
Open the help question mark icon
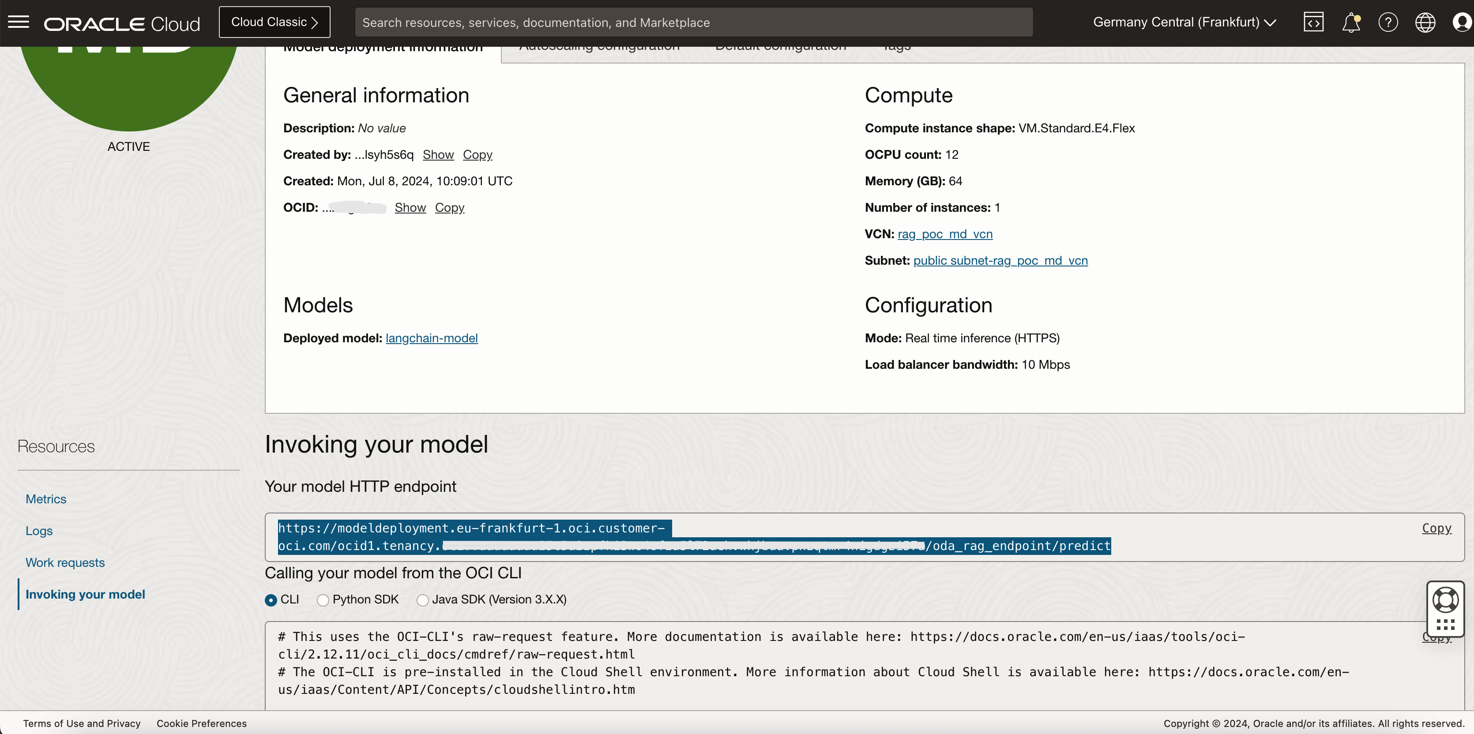coord(1388,22)
